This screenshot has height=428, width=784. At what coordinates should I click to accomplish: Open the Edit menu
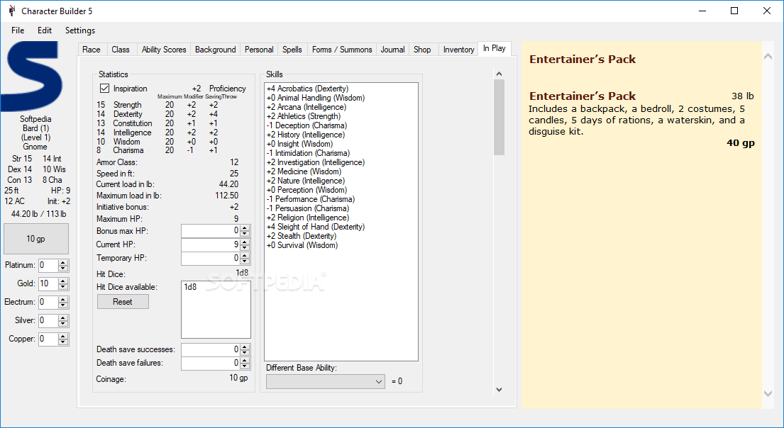coord(45,30)
